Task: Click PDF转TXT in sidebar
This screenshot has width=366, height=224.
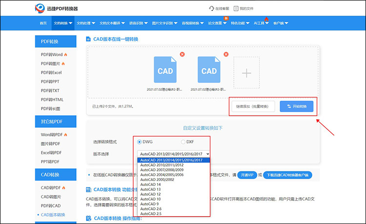Action: click(50, 91)
